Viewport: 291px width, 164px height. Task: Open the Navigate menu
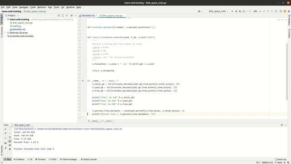(24, 7)
